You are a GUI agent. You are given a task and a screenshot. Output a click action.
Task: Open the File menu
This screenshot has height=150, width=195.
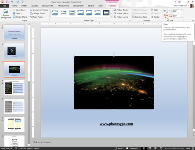pyautogui.click(x=4, y=6)
